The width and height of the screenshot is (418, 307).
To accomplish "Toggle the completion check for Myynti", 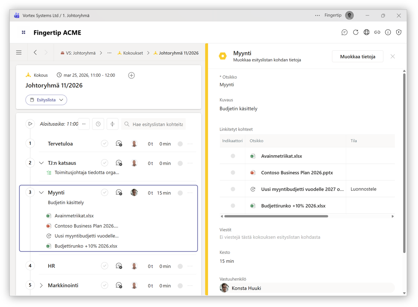I will pyautogui.click(x=105, y=192).
